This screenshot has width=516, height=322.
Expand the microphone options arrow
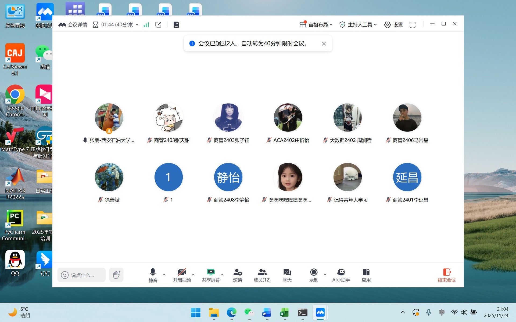[x=164, y=275]
